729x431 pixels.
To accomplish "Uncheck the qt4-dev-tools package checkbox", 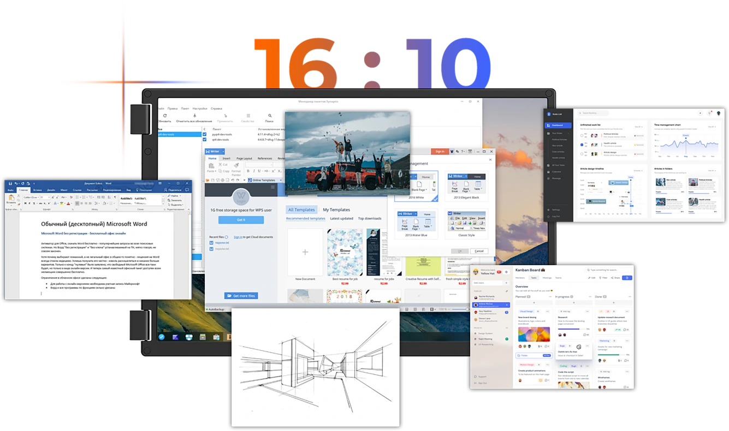I will click(205, 140).
